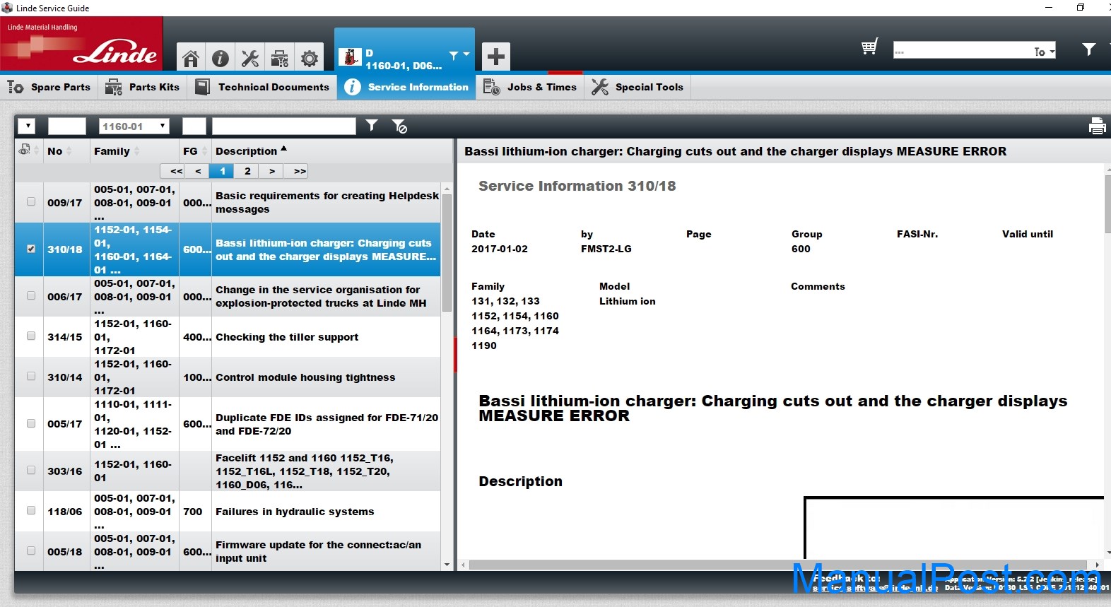Open Duplicate FDE IDs assigned entry
The width and height of the screenshot is (1111, 607).
click(228, 424)
